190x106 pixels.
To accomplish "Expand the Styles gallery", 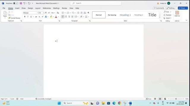I will coord(160,17).
